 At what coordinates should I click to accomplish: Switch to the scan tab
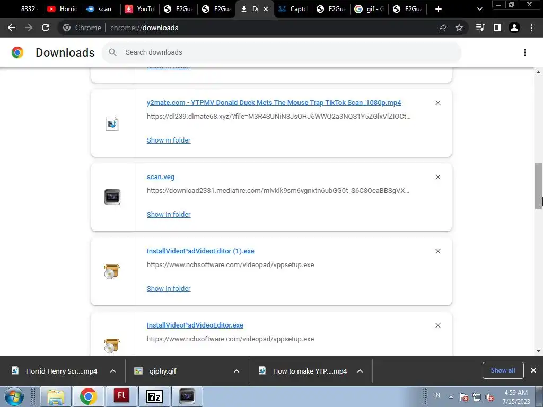click(x=100, y=9)
